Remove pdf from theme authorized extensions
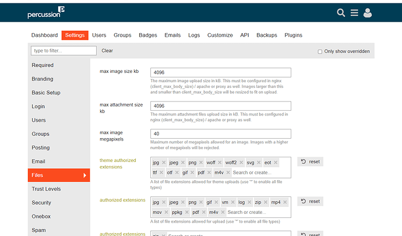Viewport: 402px width, 236px height. click(x=209, y=172)
